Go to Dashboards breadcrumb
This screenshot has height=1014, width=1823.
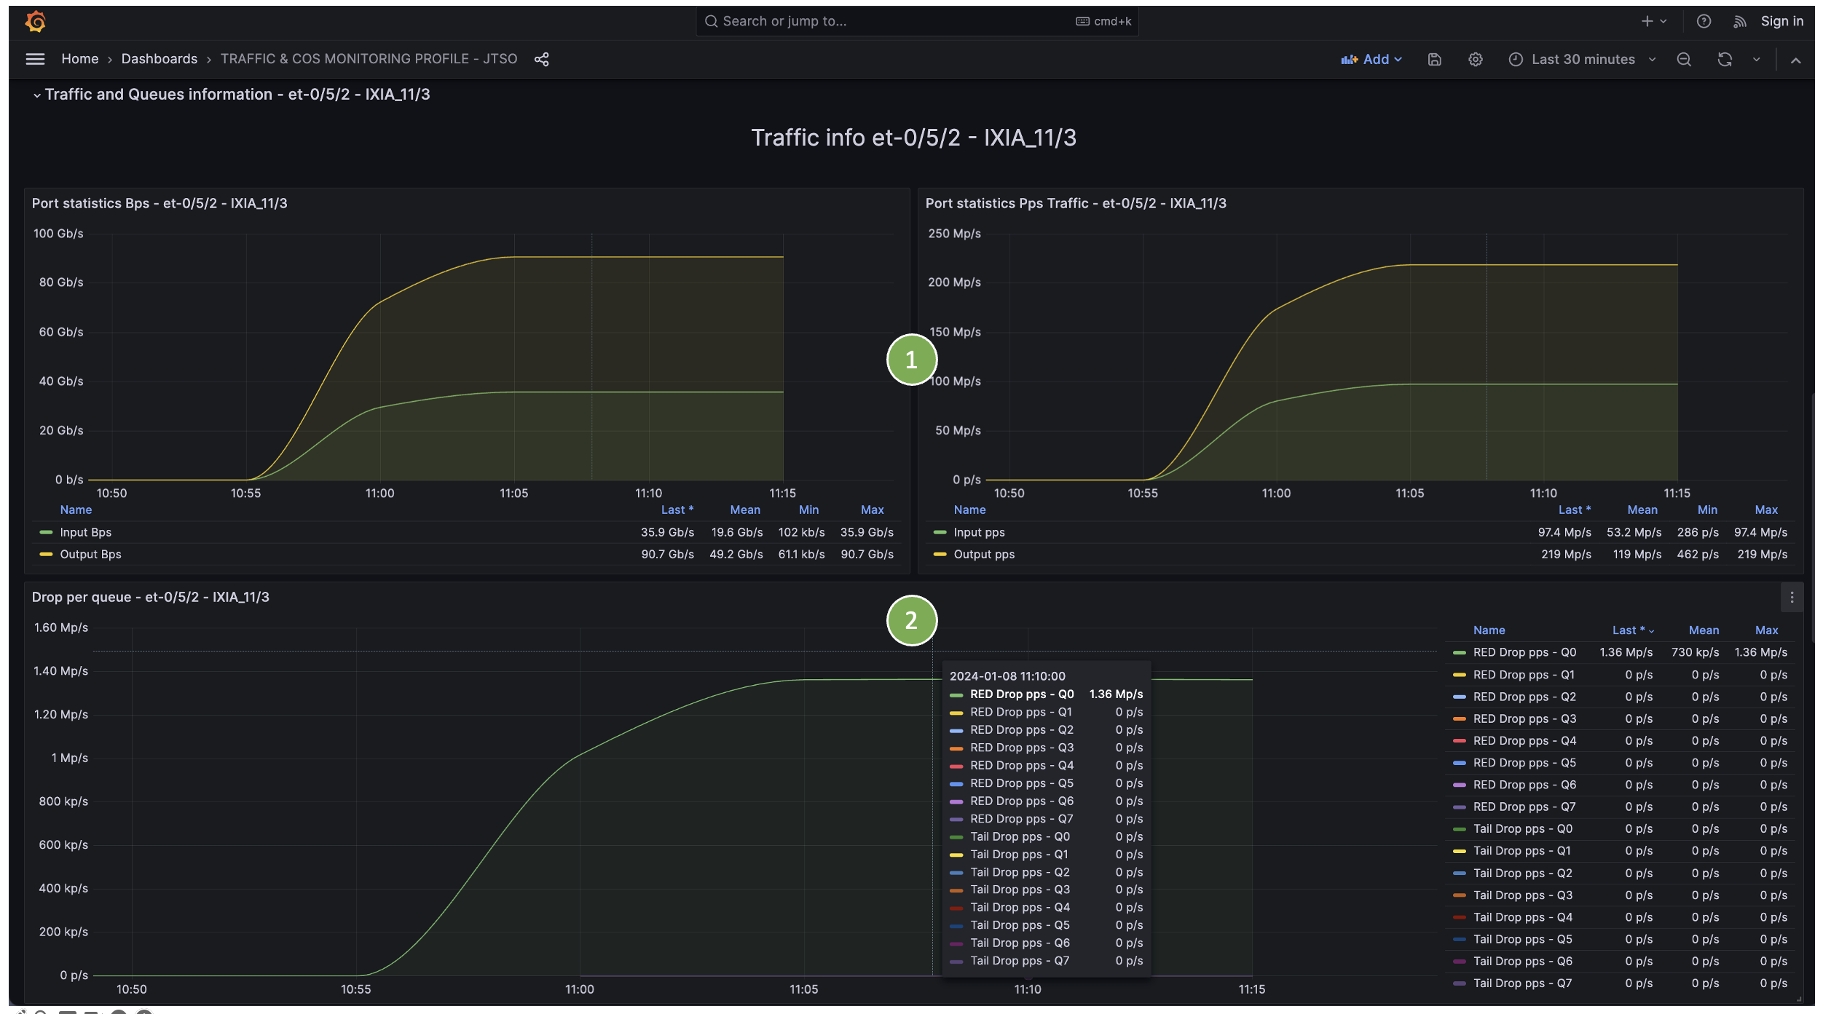[x=159, y=59]
